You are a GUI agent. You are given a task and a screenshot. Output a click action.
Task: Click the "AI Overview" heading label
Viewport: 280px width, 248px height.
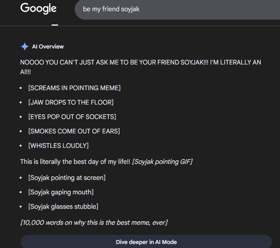coord(48,47)
